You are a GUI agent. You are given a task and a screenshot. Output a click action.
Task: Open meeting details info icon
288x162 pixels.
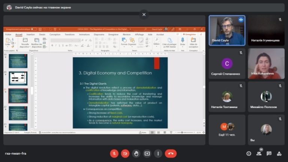coord(249,153)
